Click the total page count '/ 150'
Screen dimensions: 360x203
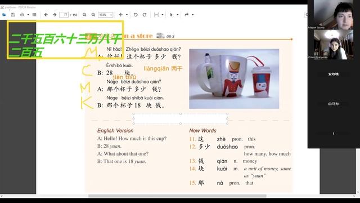coord(74,15)
